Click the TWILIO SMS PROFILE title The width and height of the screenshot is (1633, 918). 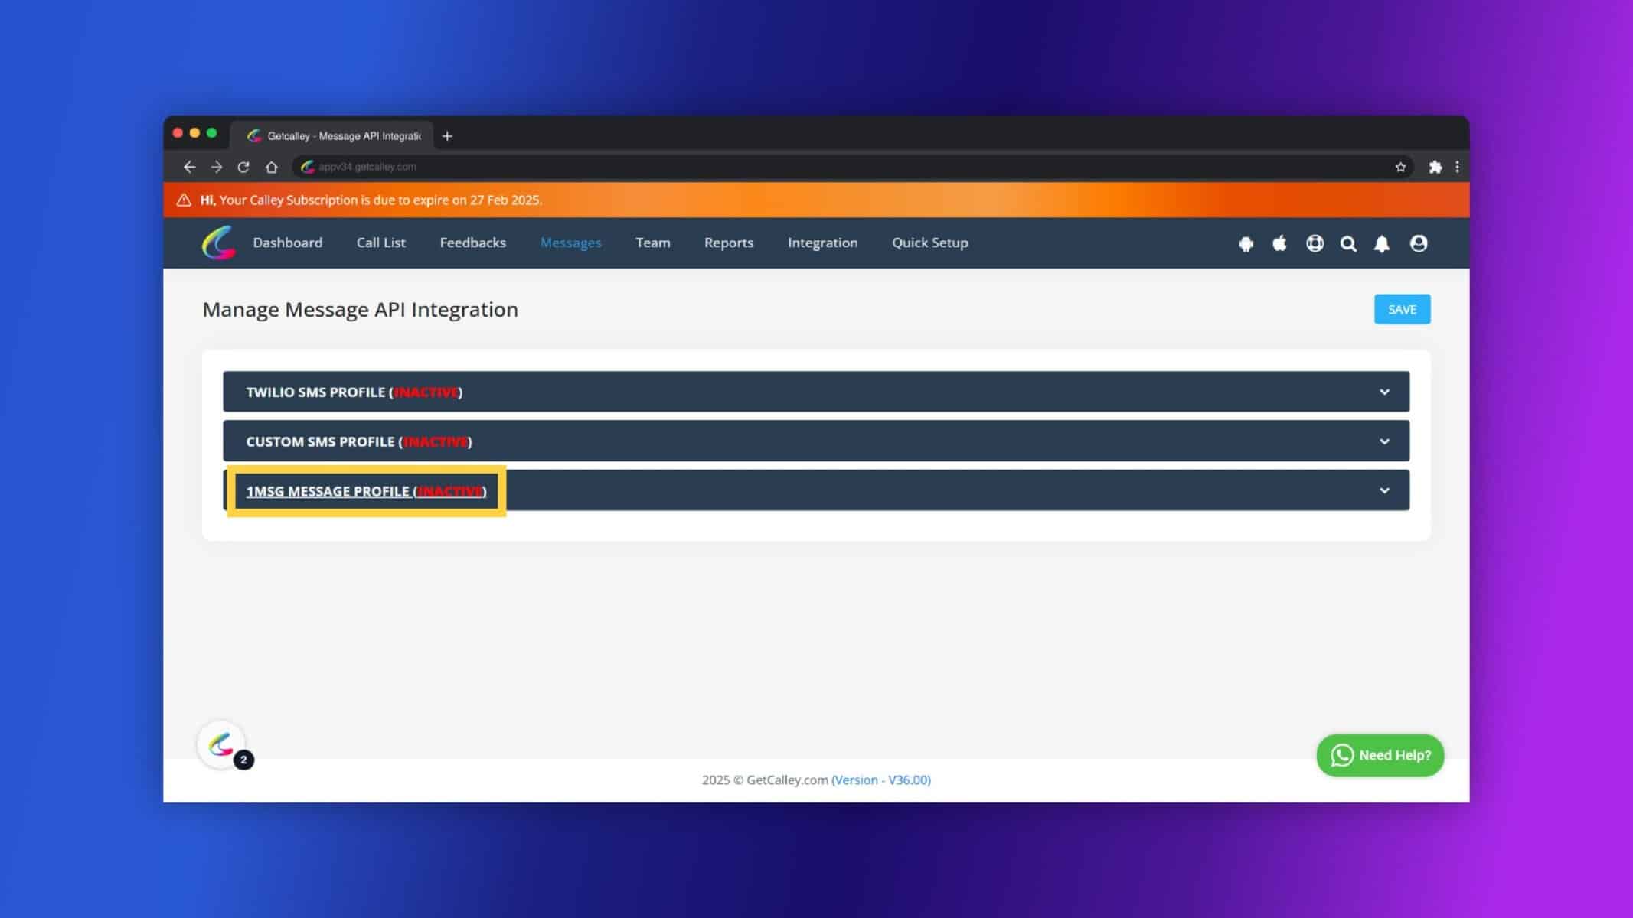pos(354,392)
